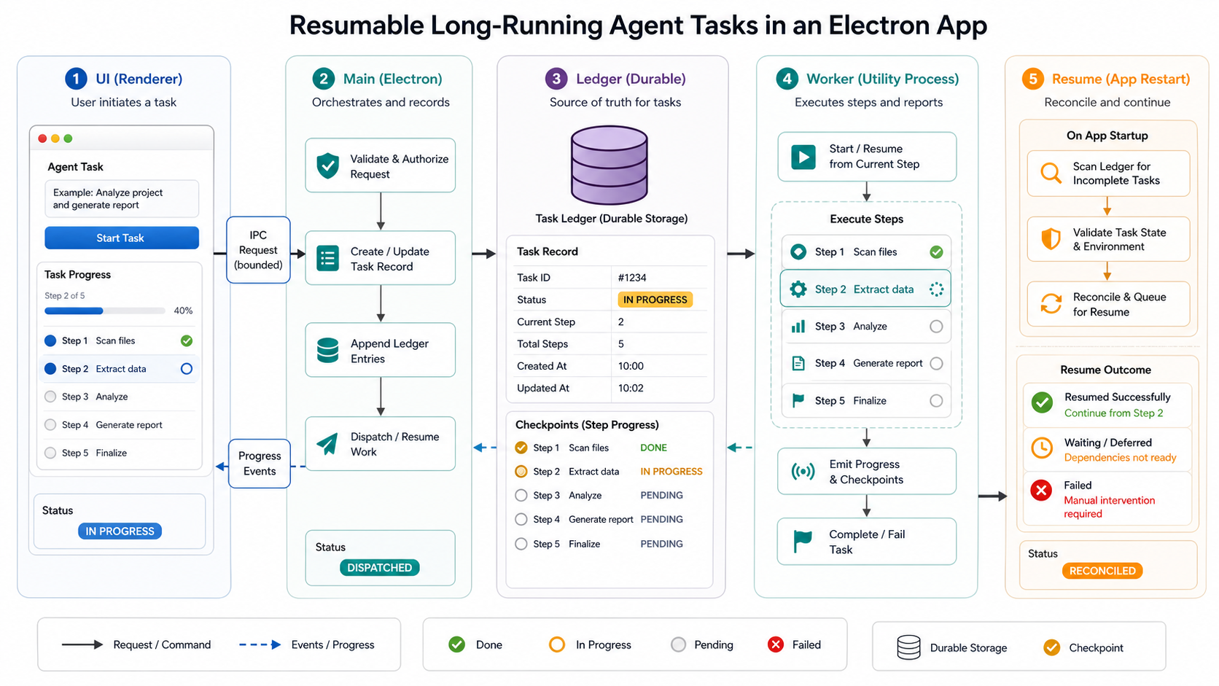1219x686 pixels.
Task: Click the broadcast icon beside Emit Progress
Action: pos(803,472)
